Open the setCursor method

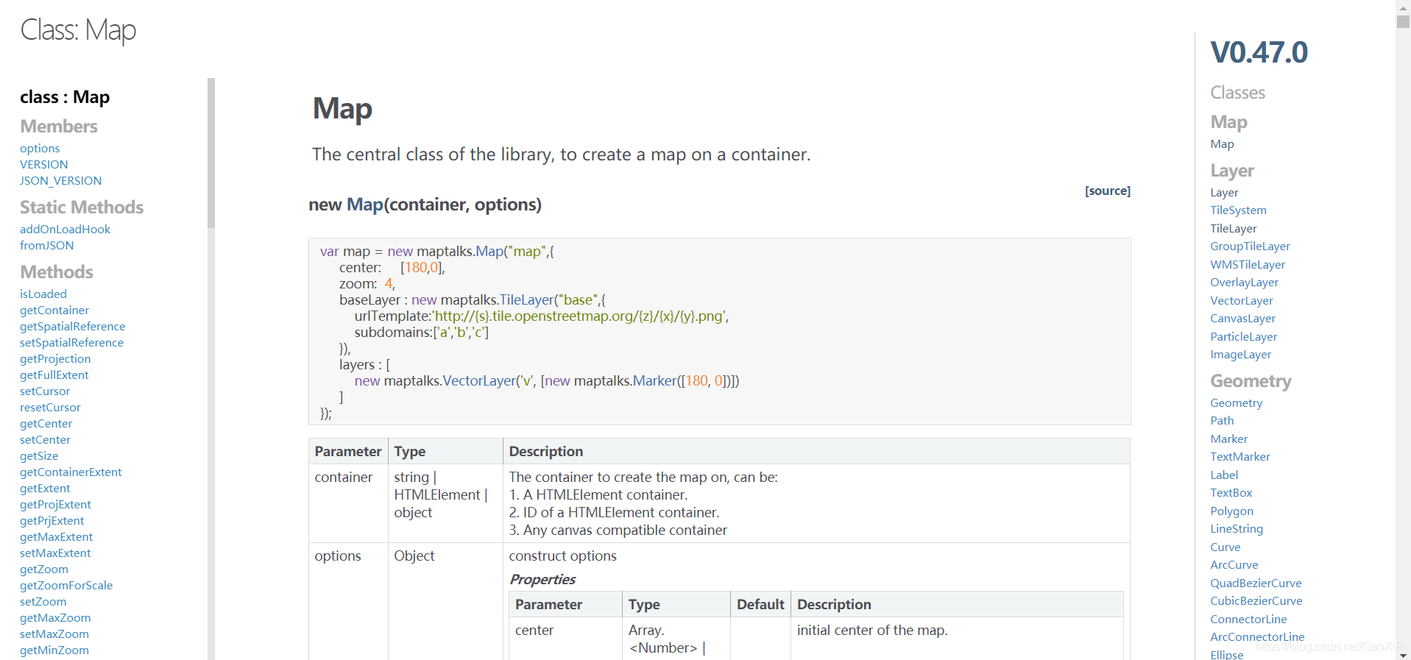tap(45, 391)
